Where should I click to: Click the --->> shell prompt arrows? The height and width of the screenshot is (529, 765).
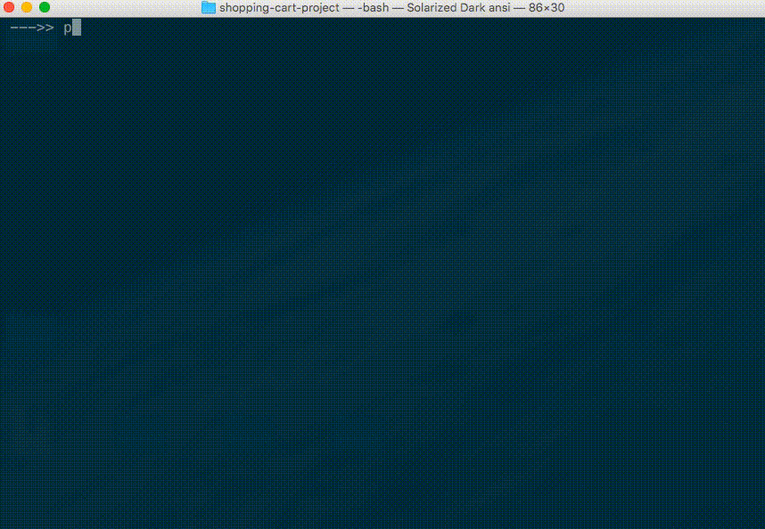click(x=32, y=28)
